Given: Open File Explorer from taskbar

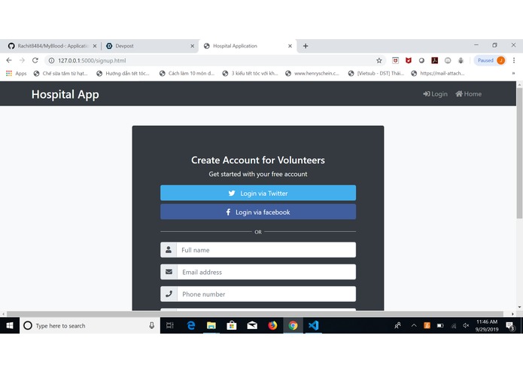Looking at the screenshot, I should pyautogui.click(x=211, y=325).
